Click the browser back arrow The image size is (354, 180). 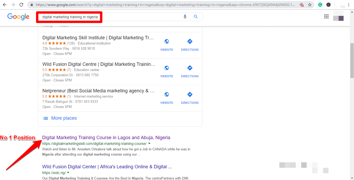5,5
